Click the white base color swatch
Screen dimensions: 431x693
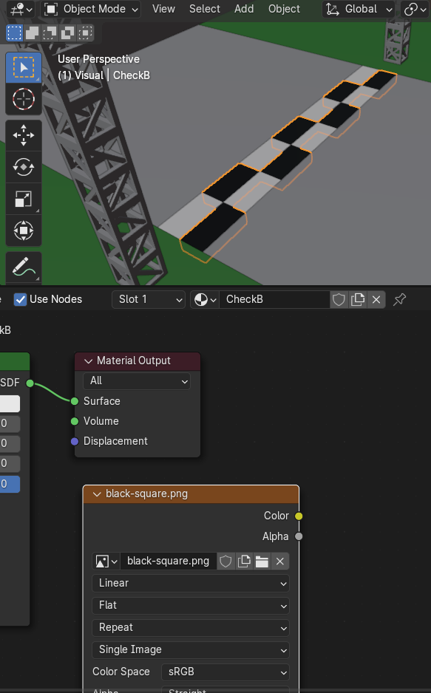10,403
